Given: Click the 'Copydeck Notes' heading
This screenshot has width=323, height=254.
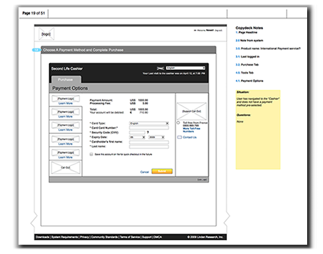Looking at the screenshot, I should click(x=249, y=28).
